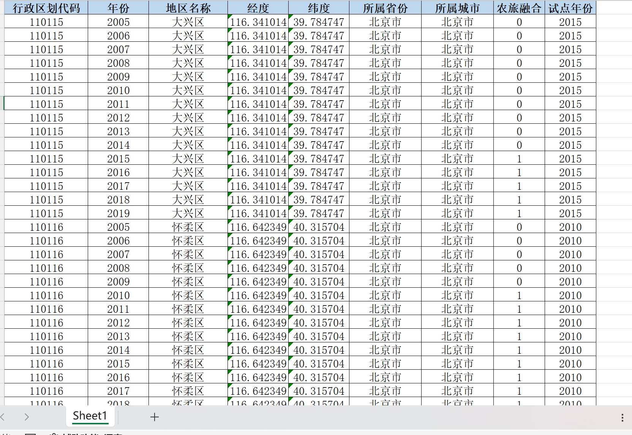This screenshot has height=435, width=632.
Task: Select the 地区名称 header cell
Action: (x=188, y=8)
